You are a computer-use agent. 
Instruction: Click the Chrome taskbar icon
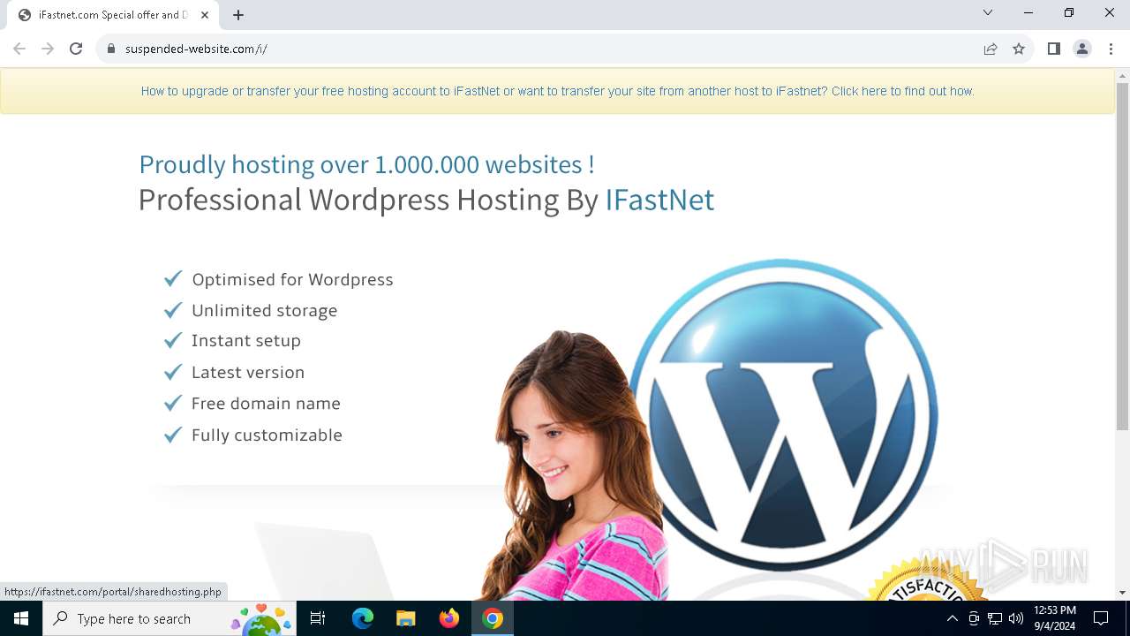coord(493,618)
